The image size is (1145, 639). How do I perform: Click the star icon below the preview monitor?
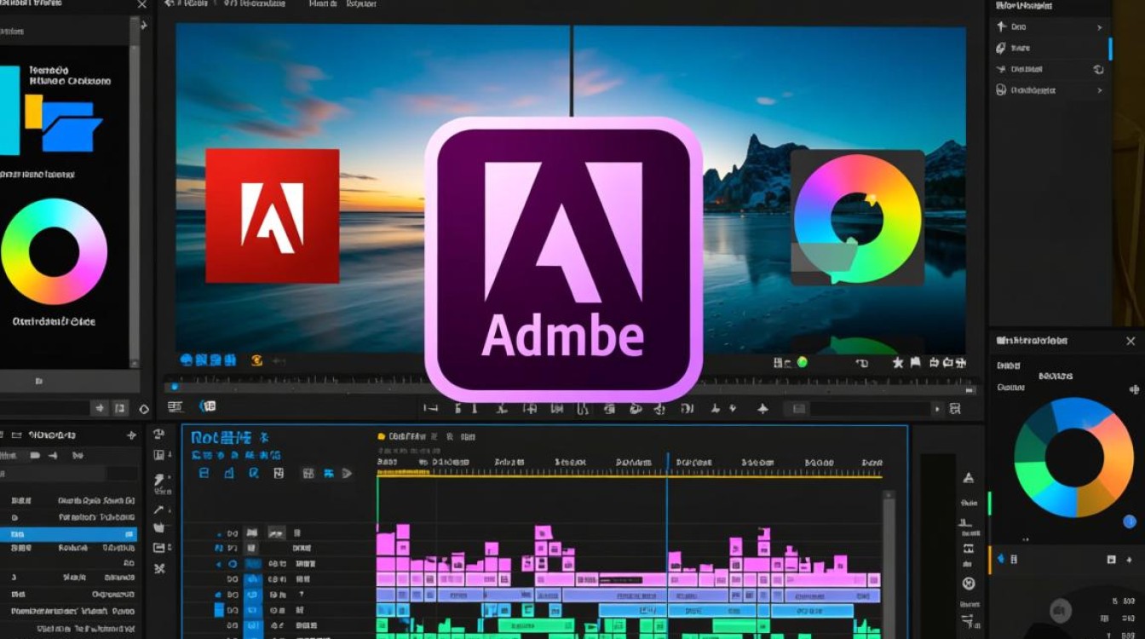click(897, 363)
